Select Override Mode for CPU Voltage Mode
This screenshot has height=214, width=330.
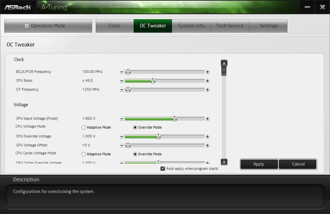pos(135,127)
